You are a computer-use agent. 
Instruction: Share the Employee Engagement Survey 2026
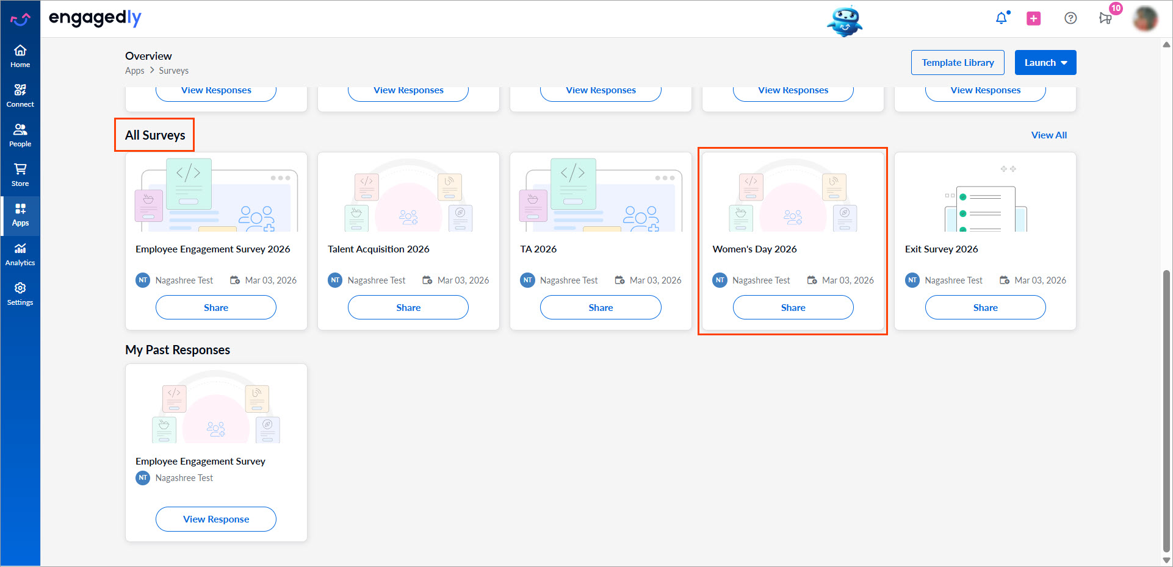[216, 307]
